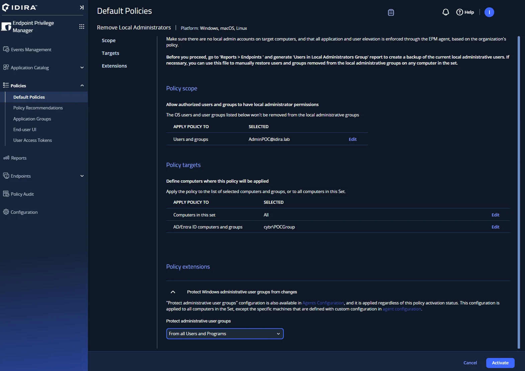Screen dimensions: 525x371
Task: Activate the policy
Action: tap(500, 363)
